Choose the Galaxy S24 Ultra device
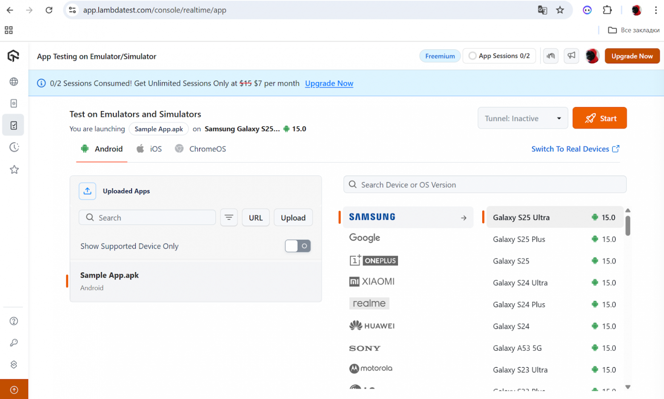 click(555, 283)
